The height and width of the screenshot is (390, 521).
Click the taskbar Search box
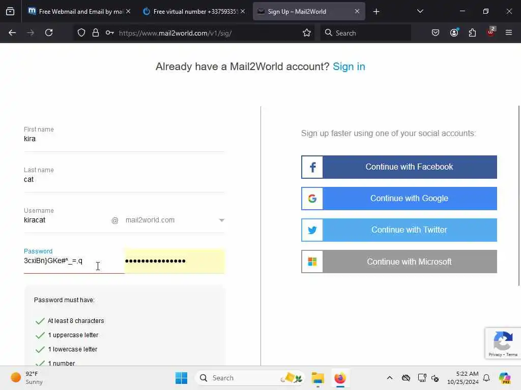click(250, 378)
